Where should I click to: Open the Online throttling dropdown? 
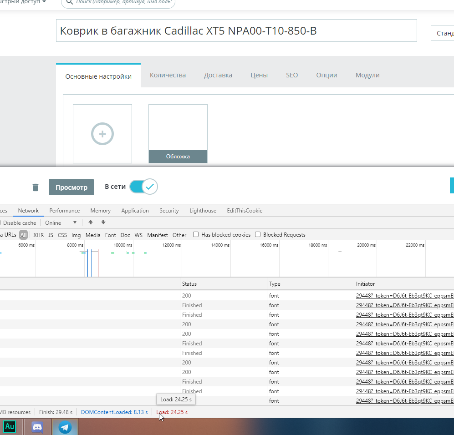tap(61, 223)
